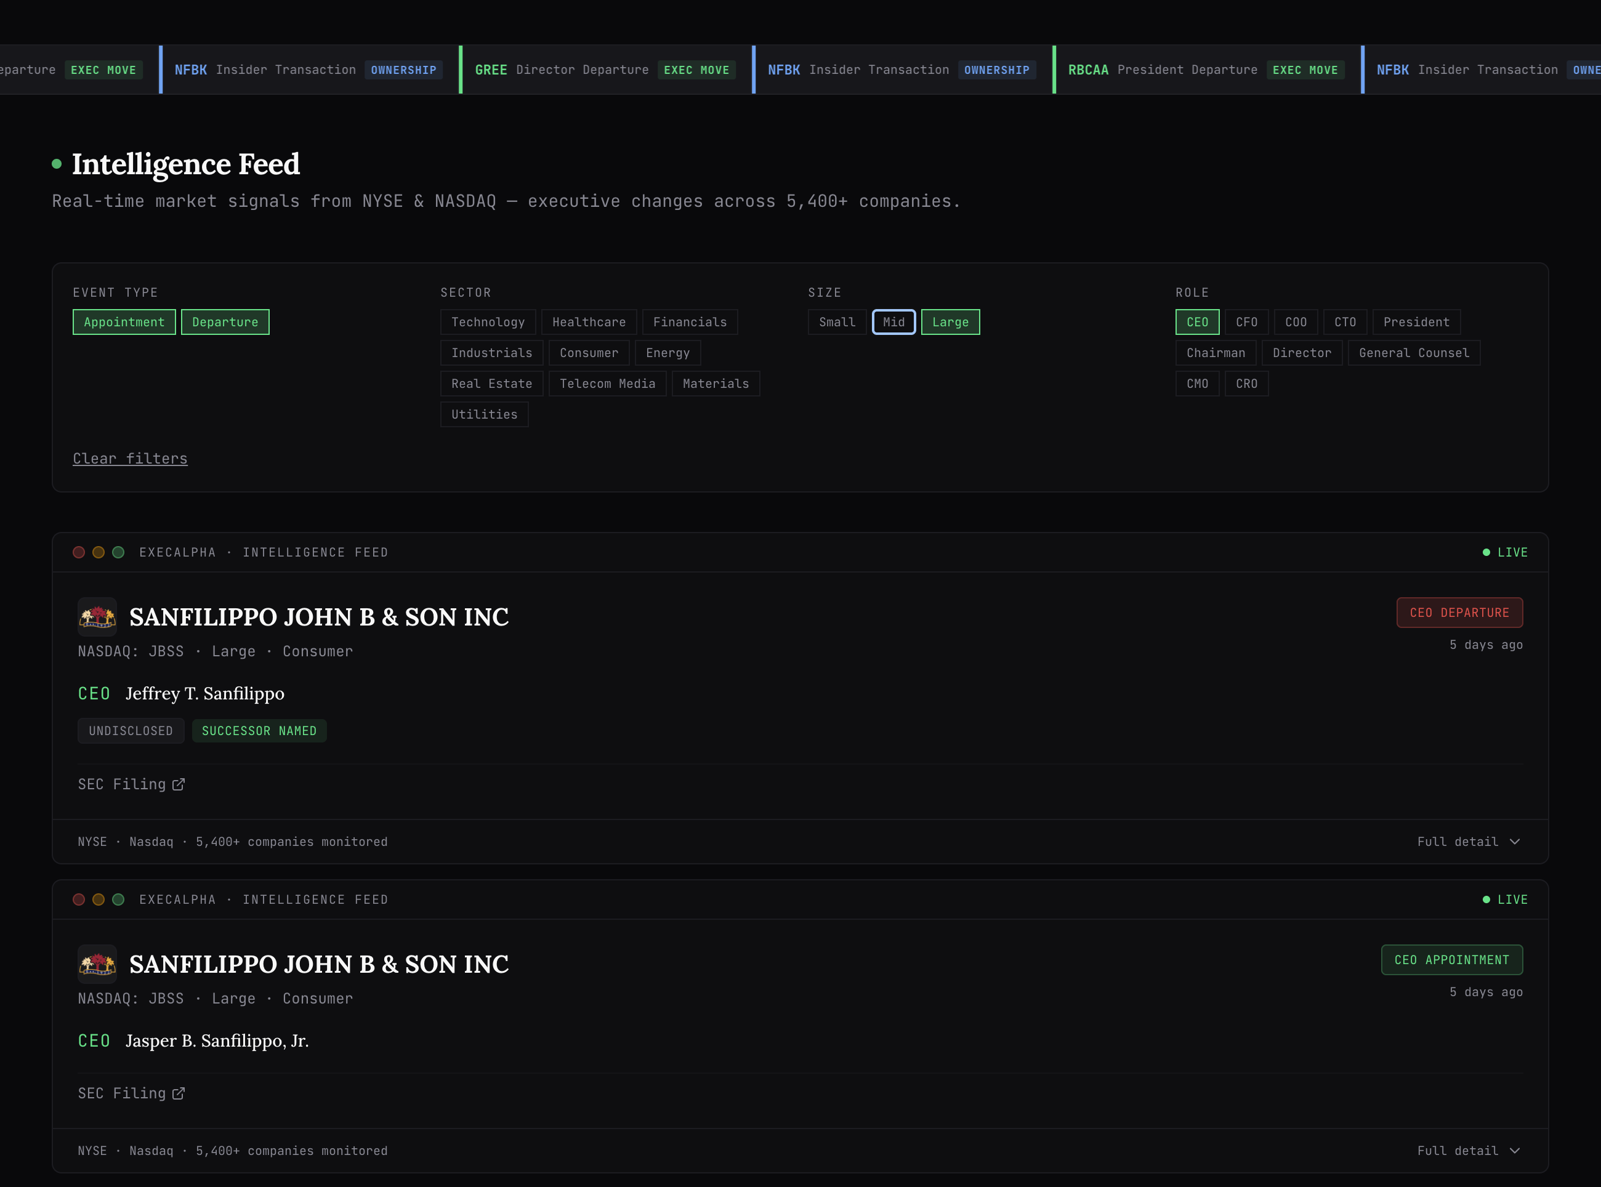Open NFBK Insider Transaction ticker after GREE

tap(902, 70)
